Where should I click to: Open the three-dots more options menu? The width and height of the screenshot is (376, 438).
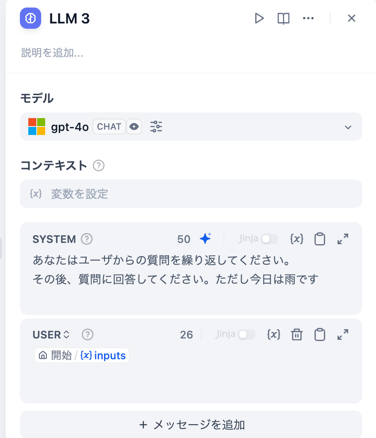[308, 19]
